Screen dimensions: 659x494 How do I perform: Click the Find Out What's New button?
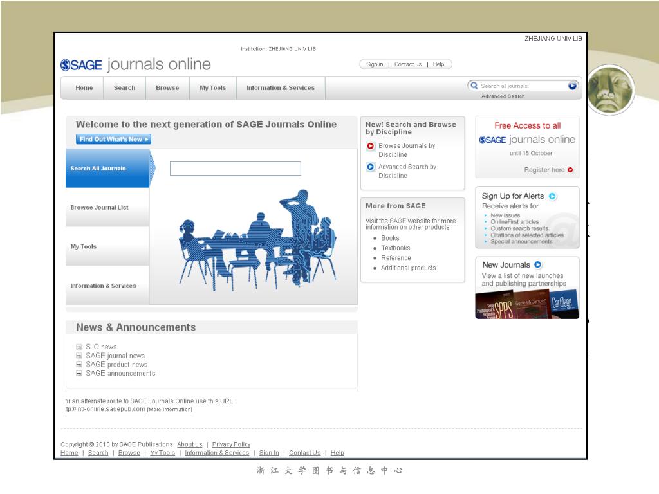(x=113, y=139)
